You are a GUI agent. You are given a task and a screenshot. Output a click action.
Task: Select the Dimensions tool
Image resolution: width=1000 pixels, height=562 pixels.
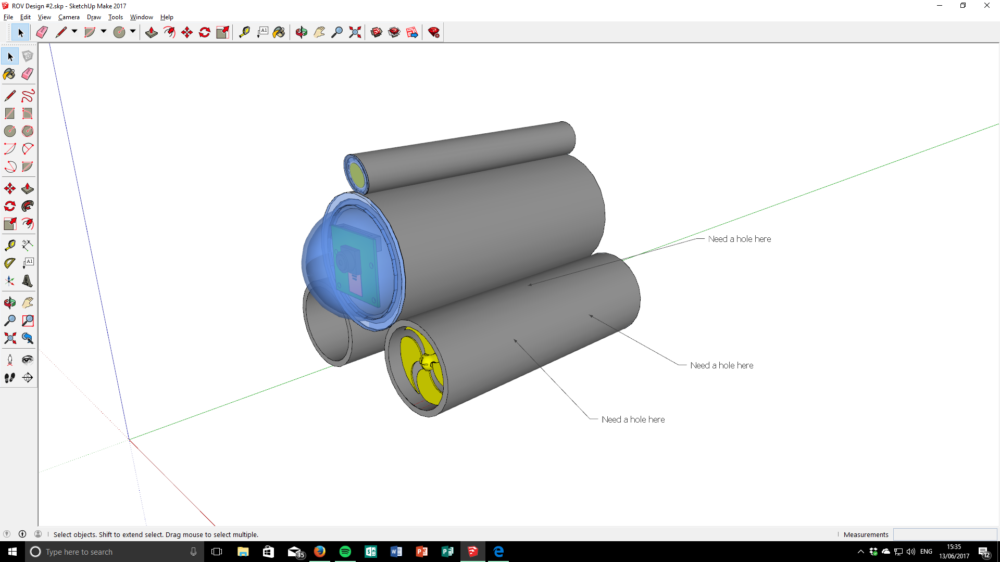coord(28,245)
